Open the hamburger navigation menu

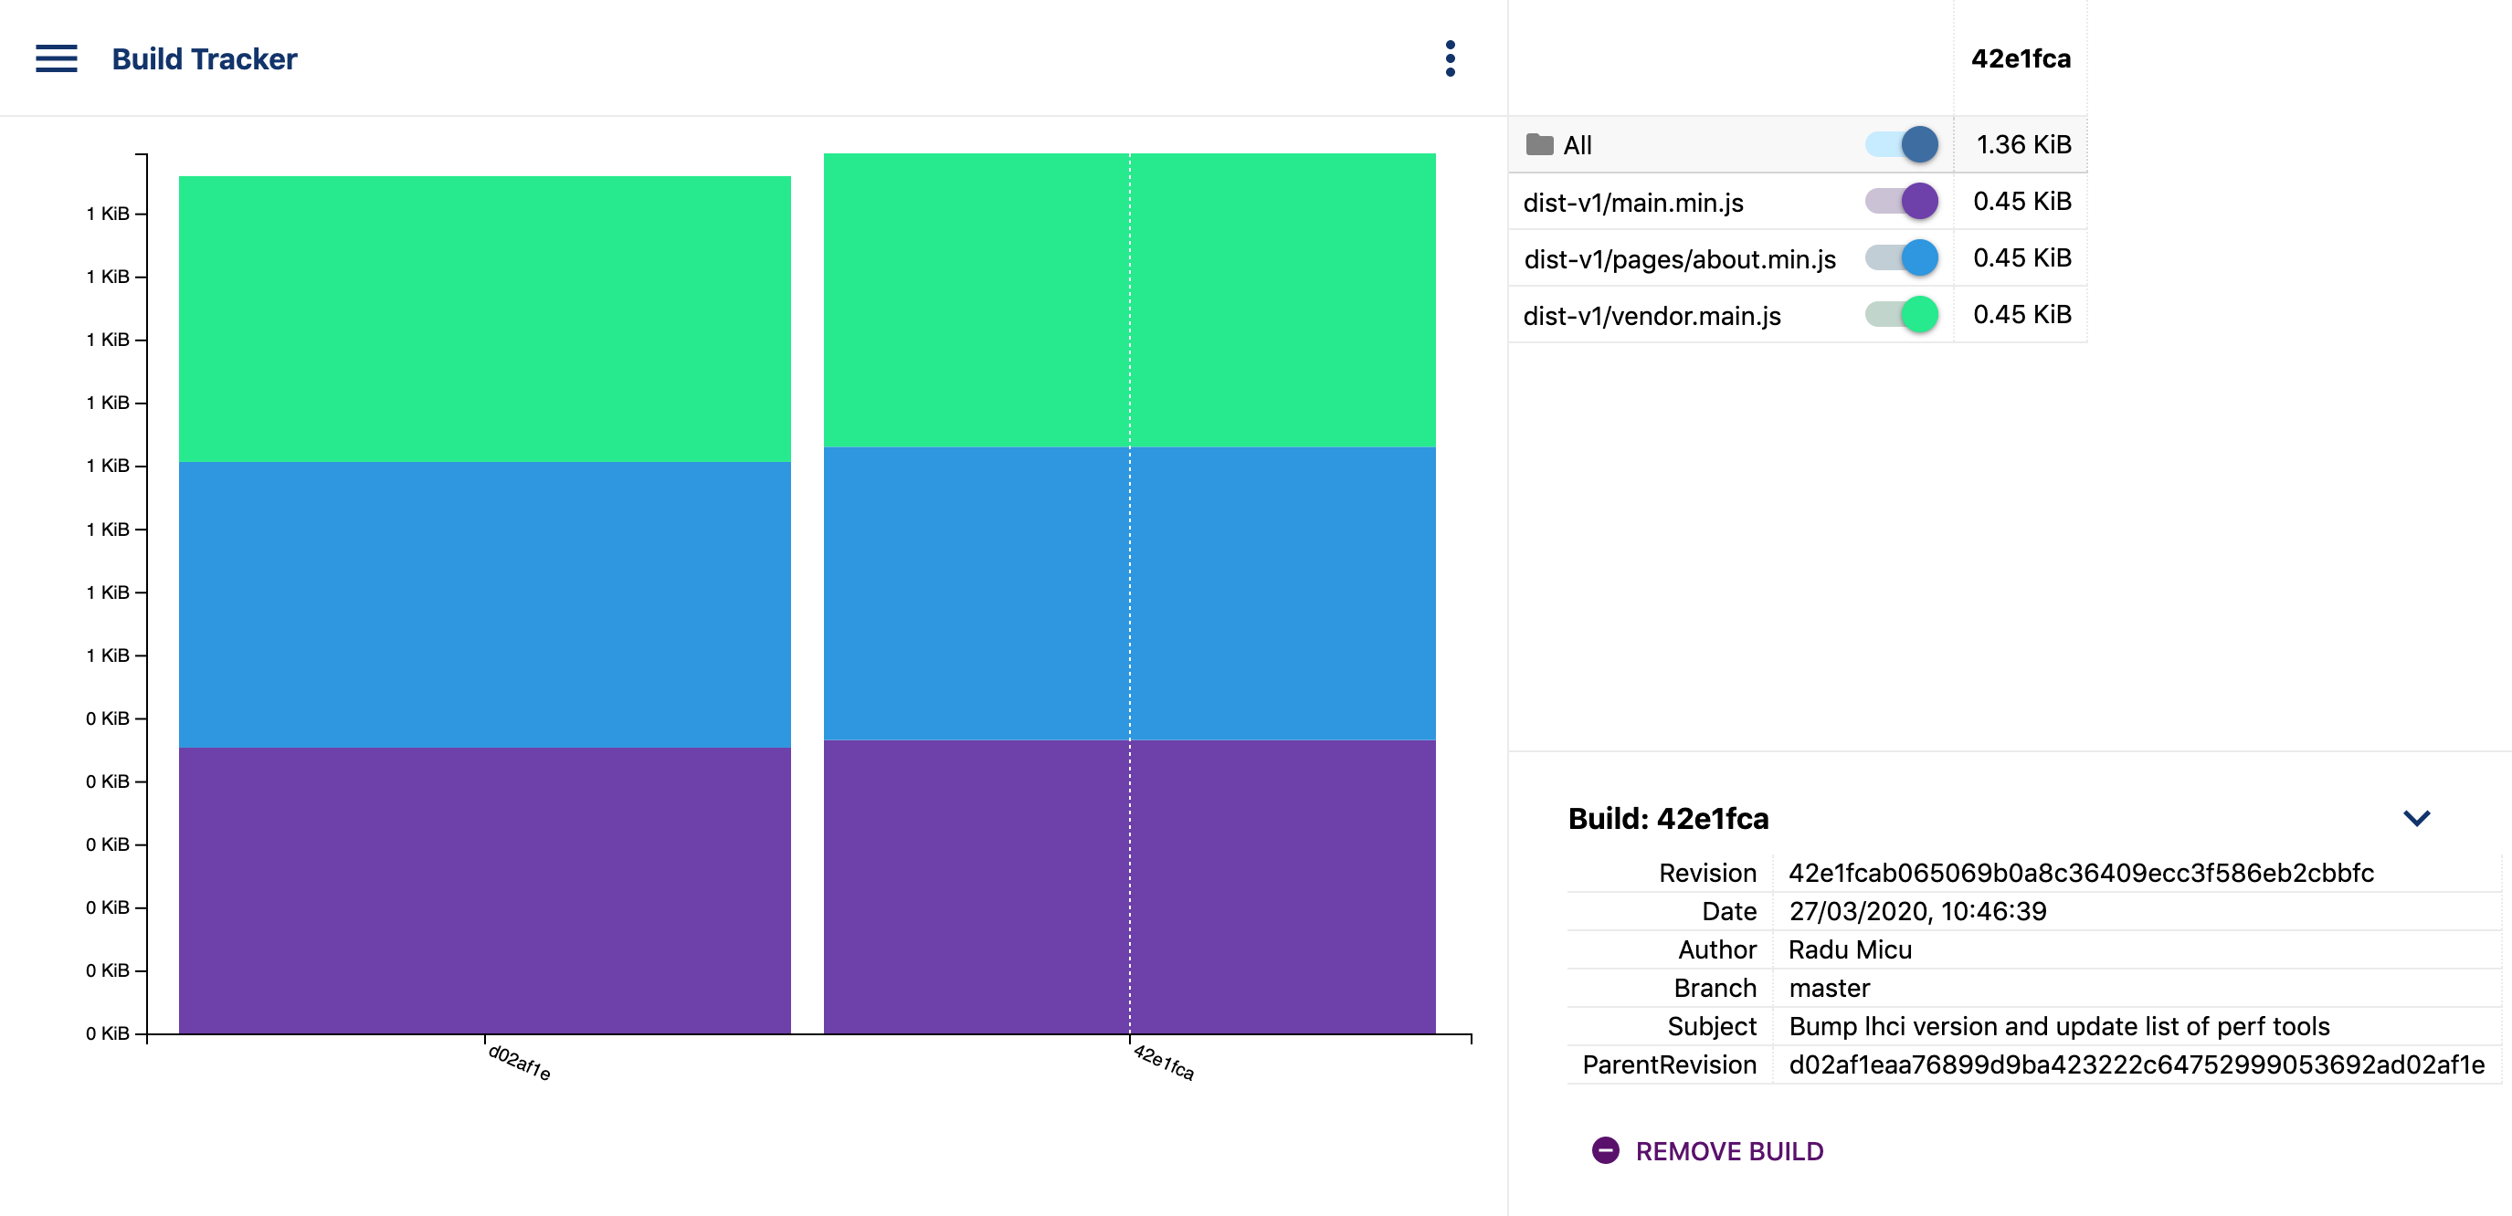56,58
